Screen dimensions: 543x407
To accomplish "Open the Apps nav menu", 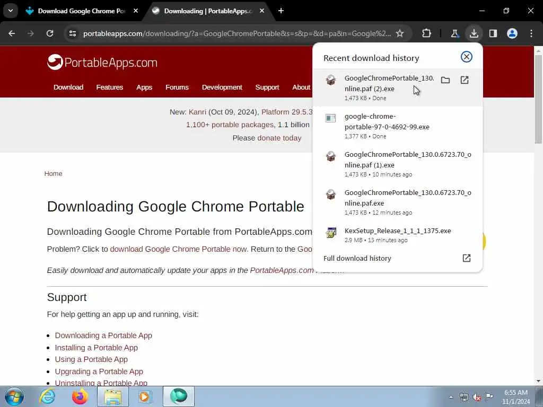I will tap(144, 87).
